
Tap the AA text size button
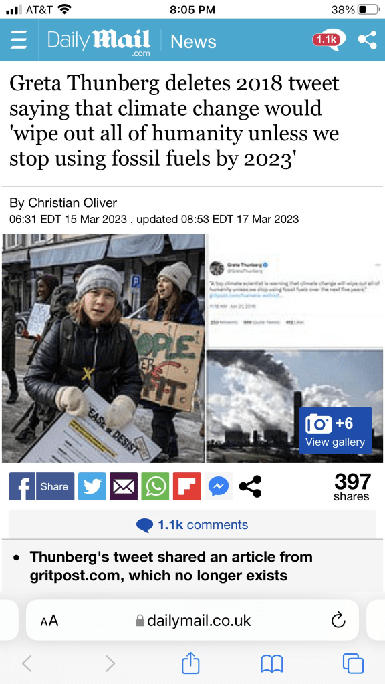(49, 621)
